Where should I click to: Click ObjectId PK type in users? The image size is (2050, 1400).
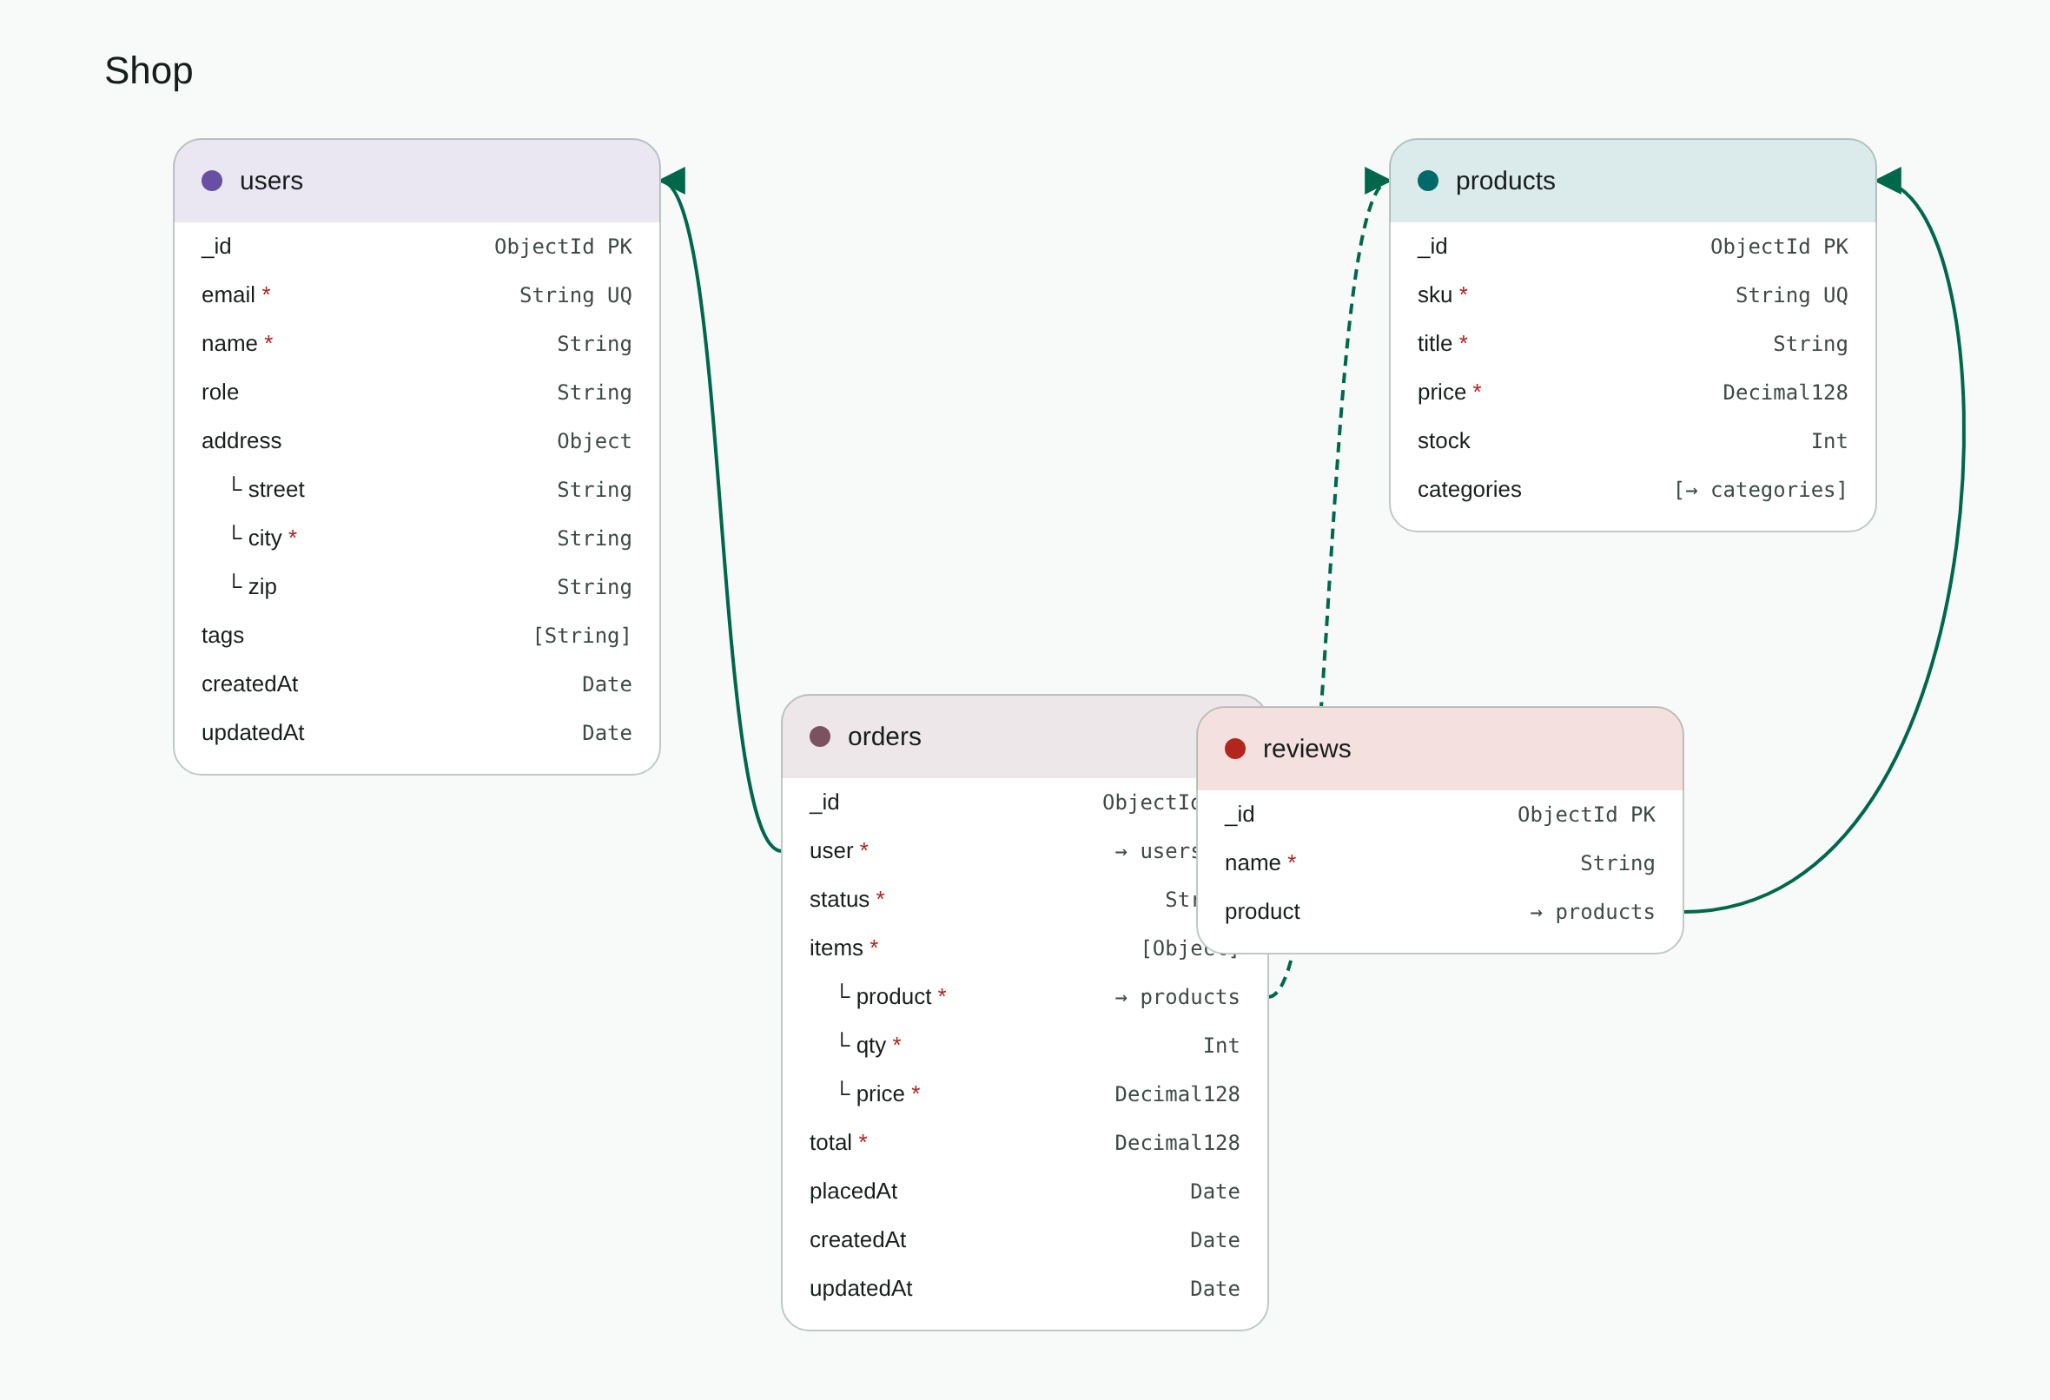[x=563, y=246]
